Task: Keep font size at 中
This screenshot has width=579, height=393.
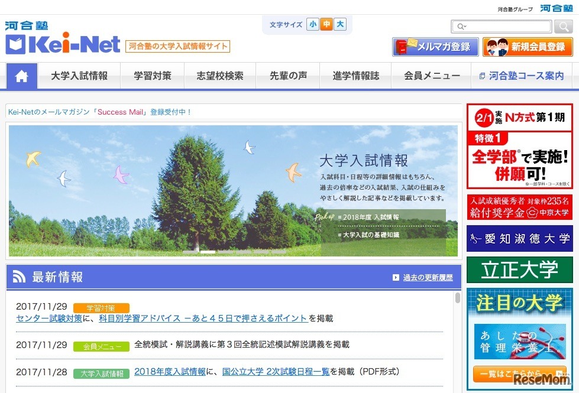Action: [x=326, y=25]
